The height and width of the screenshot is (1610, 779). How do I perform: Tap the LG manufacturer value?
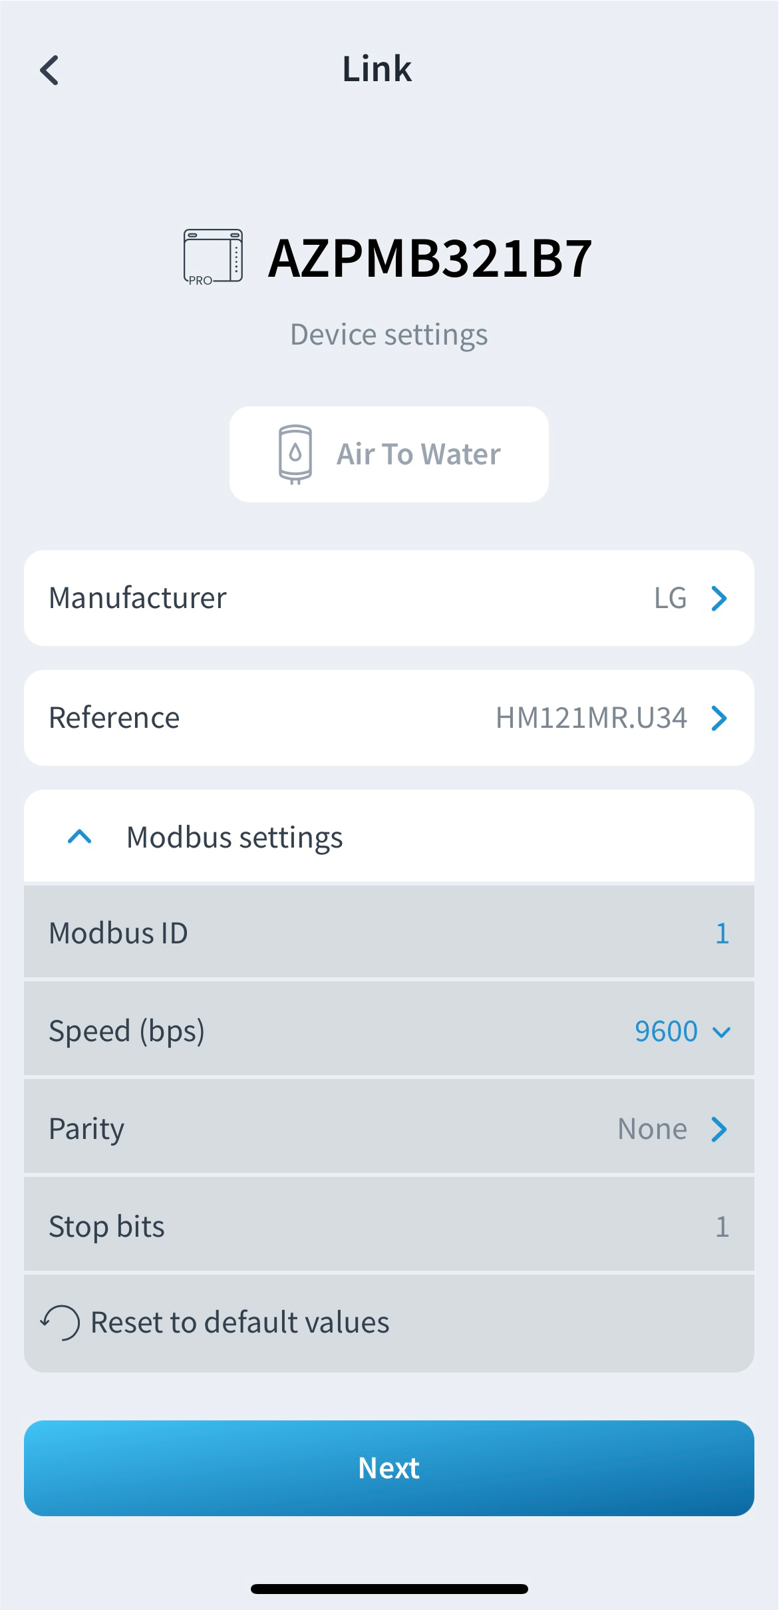pyautogui.click(x=670, y=598)
